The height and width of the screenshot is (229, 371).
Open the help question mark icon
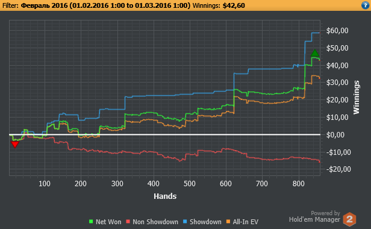click(x=366, y=5)
